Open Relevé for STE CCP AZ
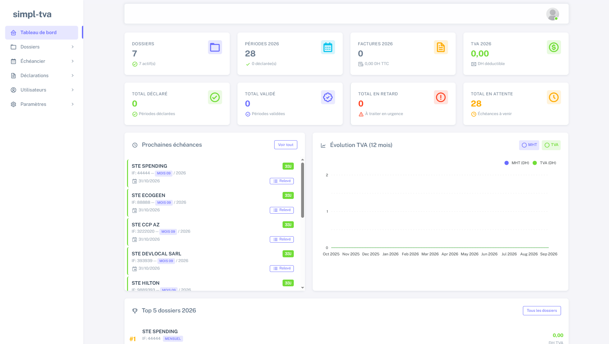Viewport: 609px width, 344px height. pyautogui.click(x=282, y=239)
